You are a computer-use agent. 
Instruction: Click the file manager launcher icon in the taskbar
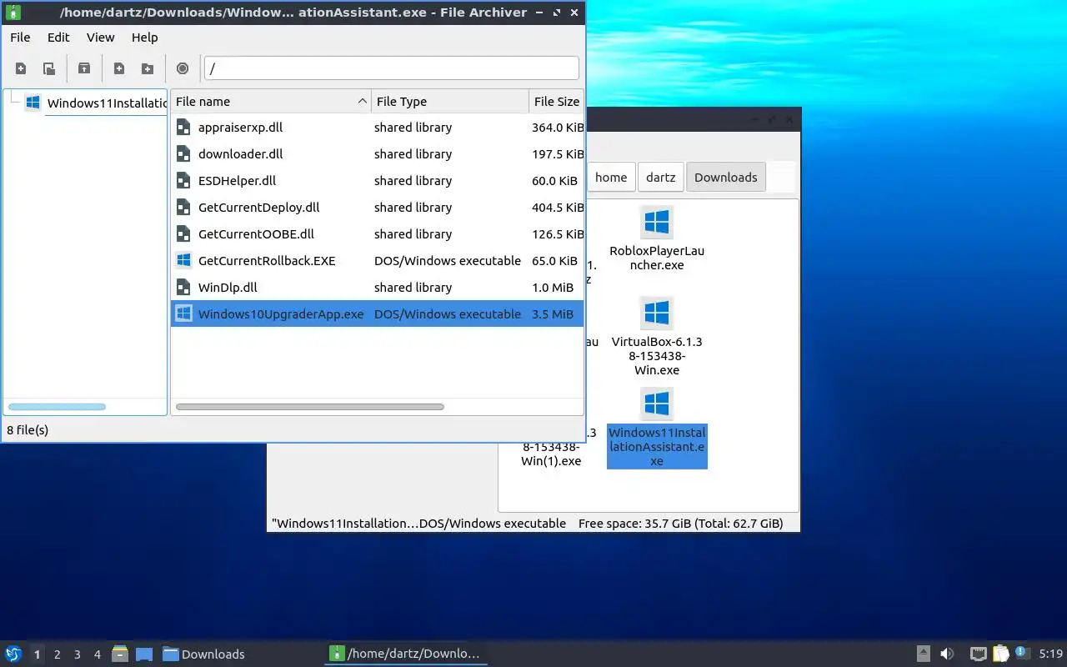[x=120, y=654]
